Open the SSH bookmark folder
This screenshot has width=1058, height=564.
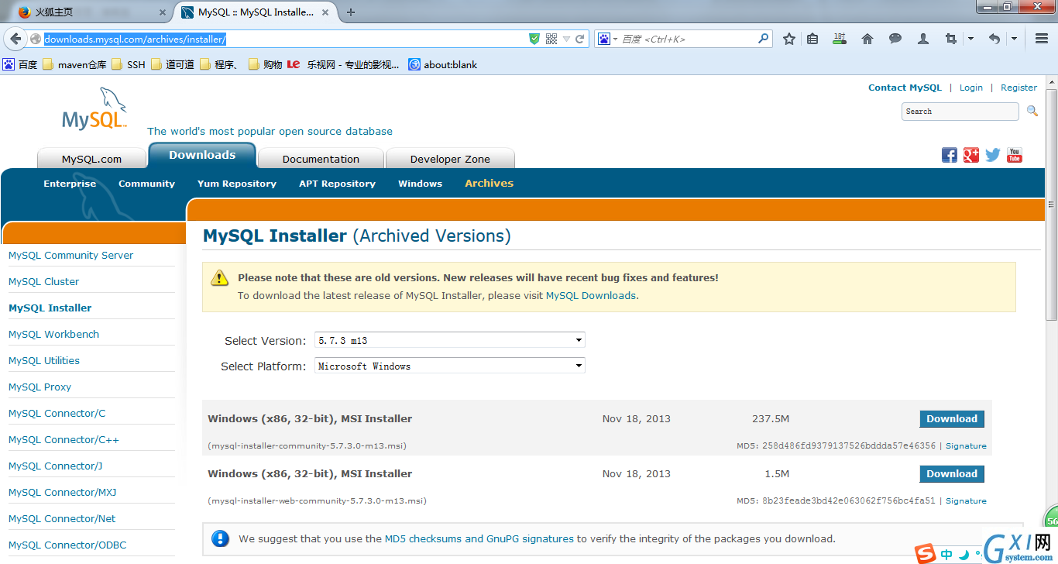tap(129, 65)
